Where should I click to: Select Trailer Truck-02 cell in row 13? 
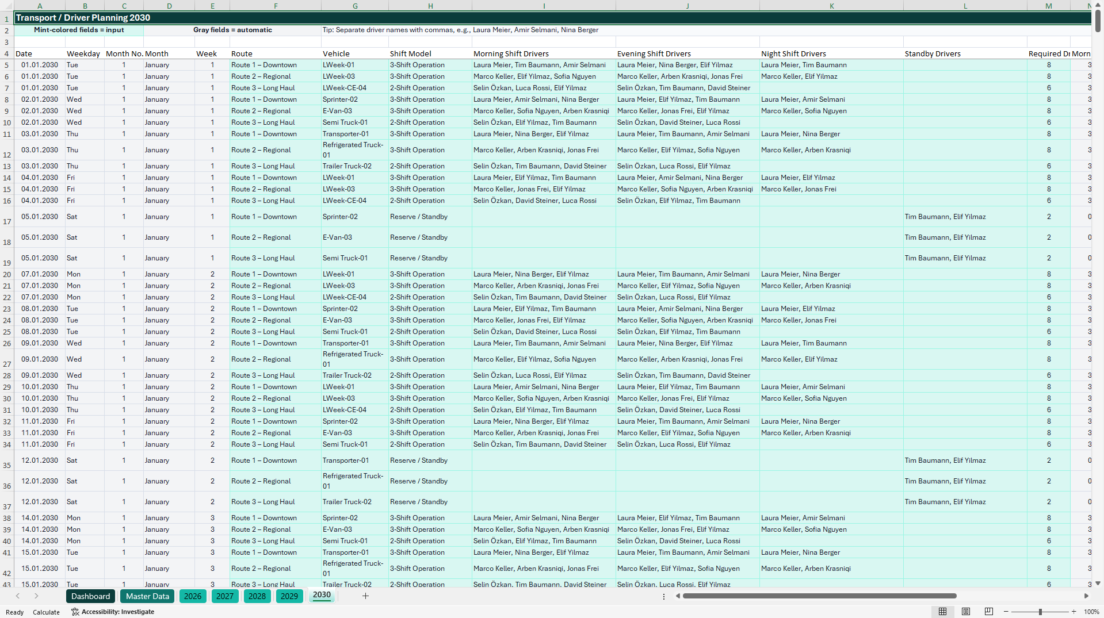tap(355, 166)
